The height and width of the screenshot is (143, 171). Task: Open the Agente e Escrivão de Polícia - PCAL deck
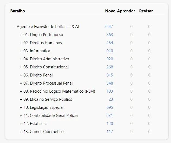coord(48,27)
